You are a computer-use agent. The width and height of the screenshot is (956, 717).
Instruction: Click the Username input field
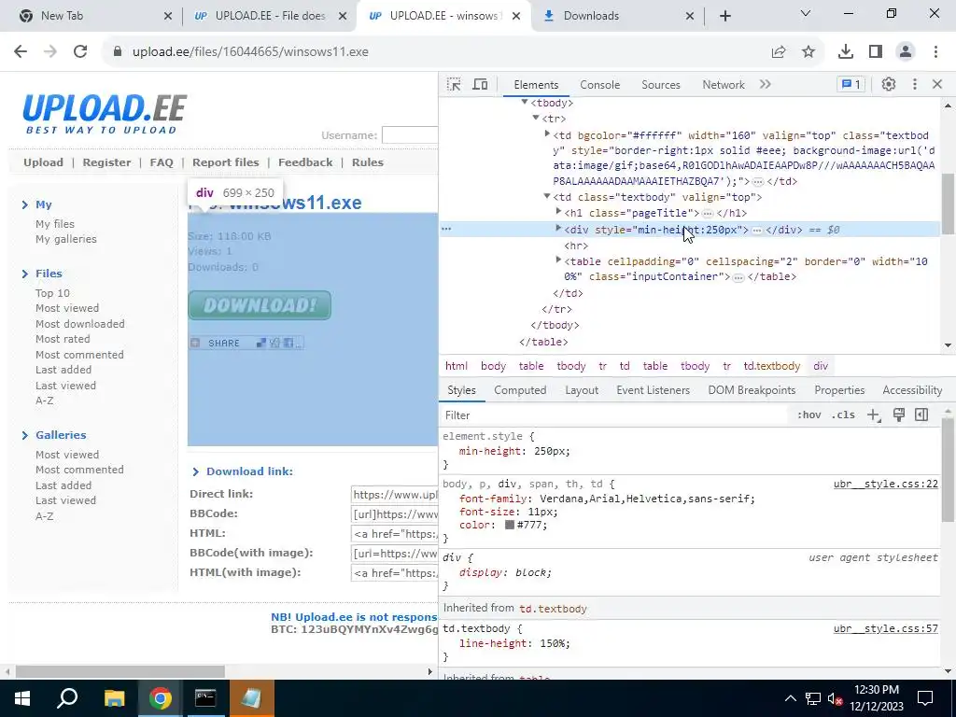410,134
